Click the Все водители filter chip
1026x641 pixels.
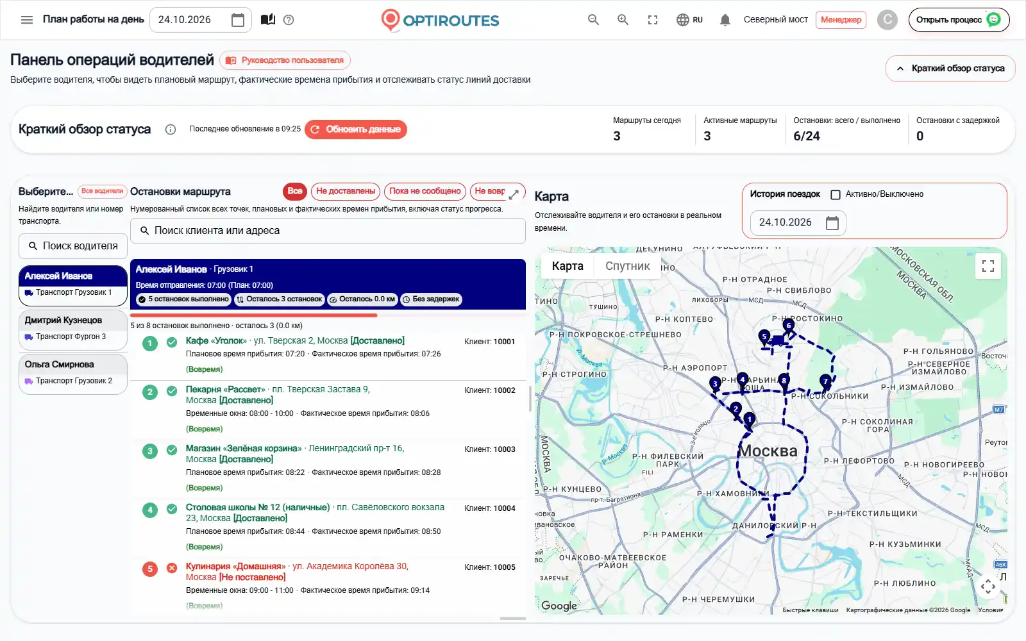[x=102, y=191]
